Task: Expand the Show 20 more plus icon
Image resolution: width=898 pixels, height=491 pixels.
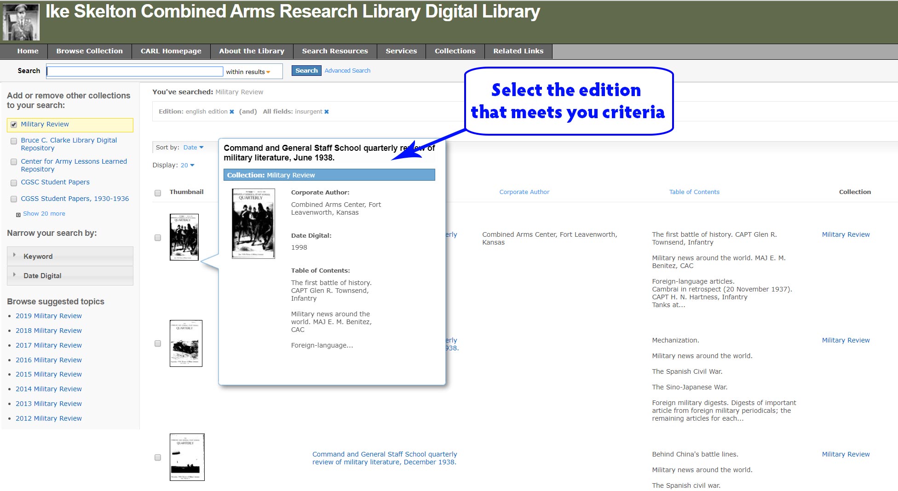Action: [18, 214]
